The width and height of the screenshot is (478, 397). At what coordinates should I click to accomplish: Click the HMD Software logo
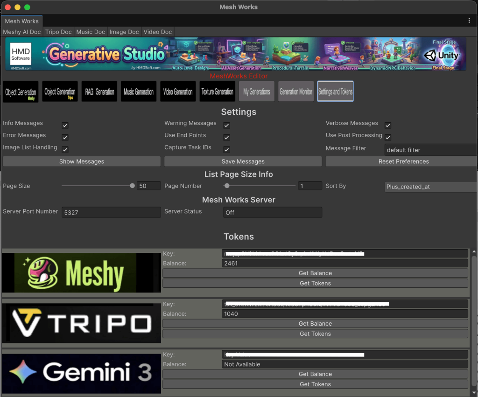pyautogui.click(x=21, y=54)
